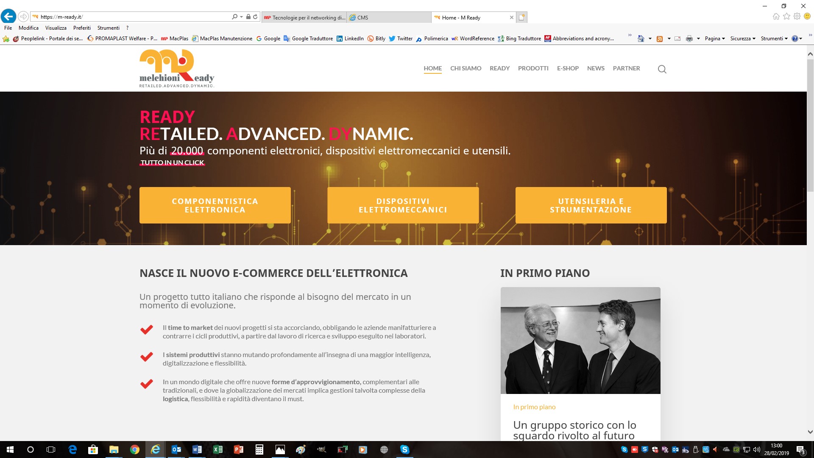Open the Preferiti menu
The height and width of the screenshot is (458, 814).
pos(82,28)
